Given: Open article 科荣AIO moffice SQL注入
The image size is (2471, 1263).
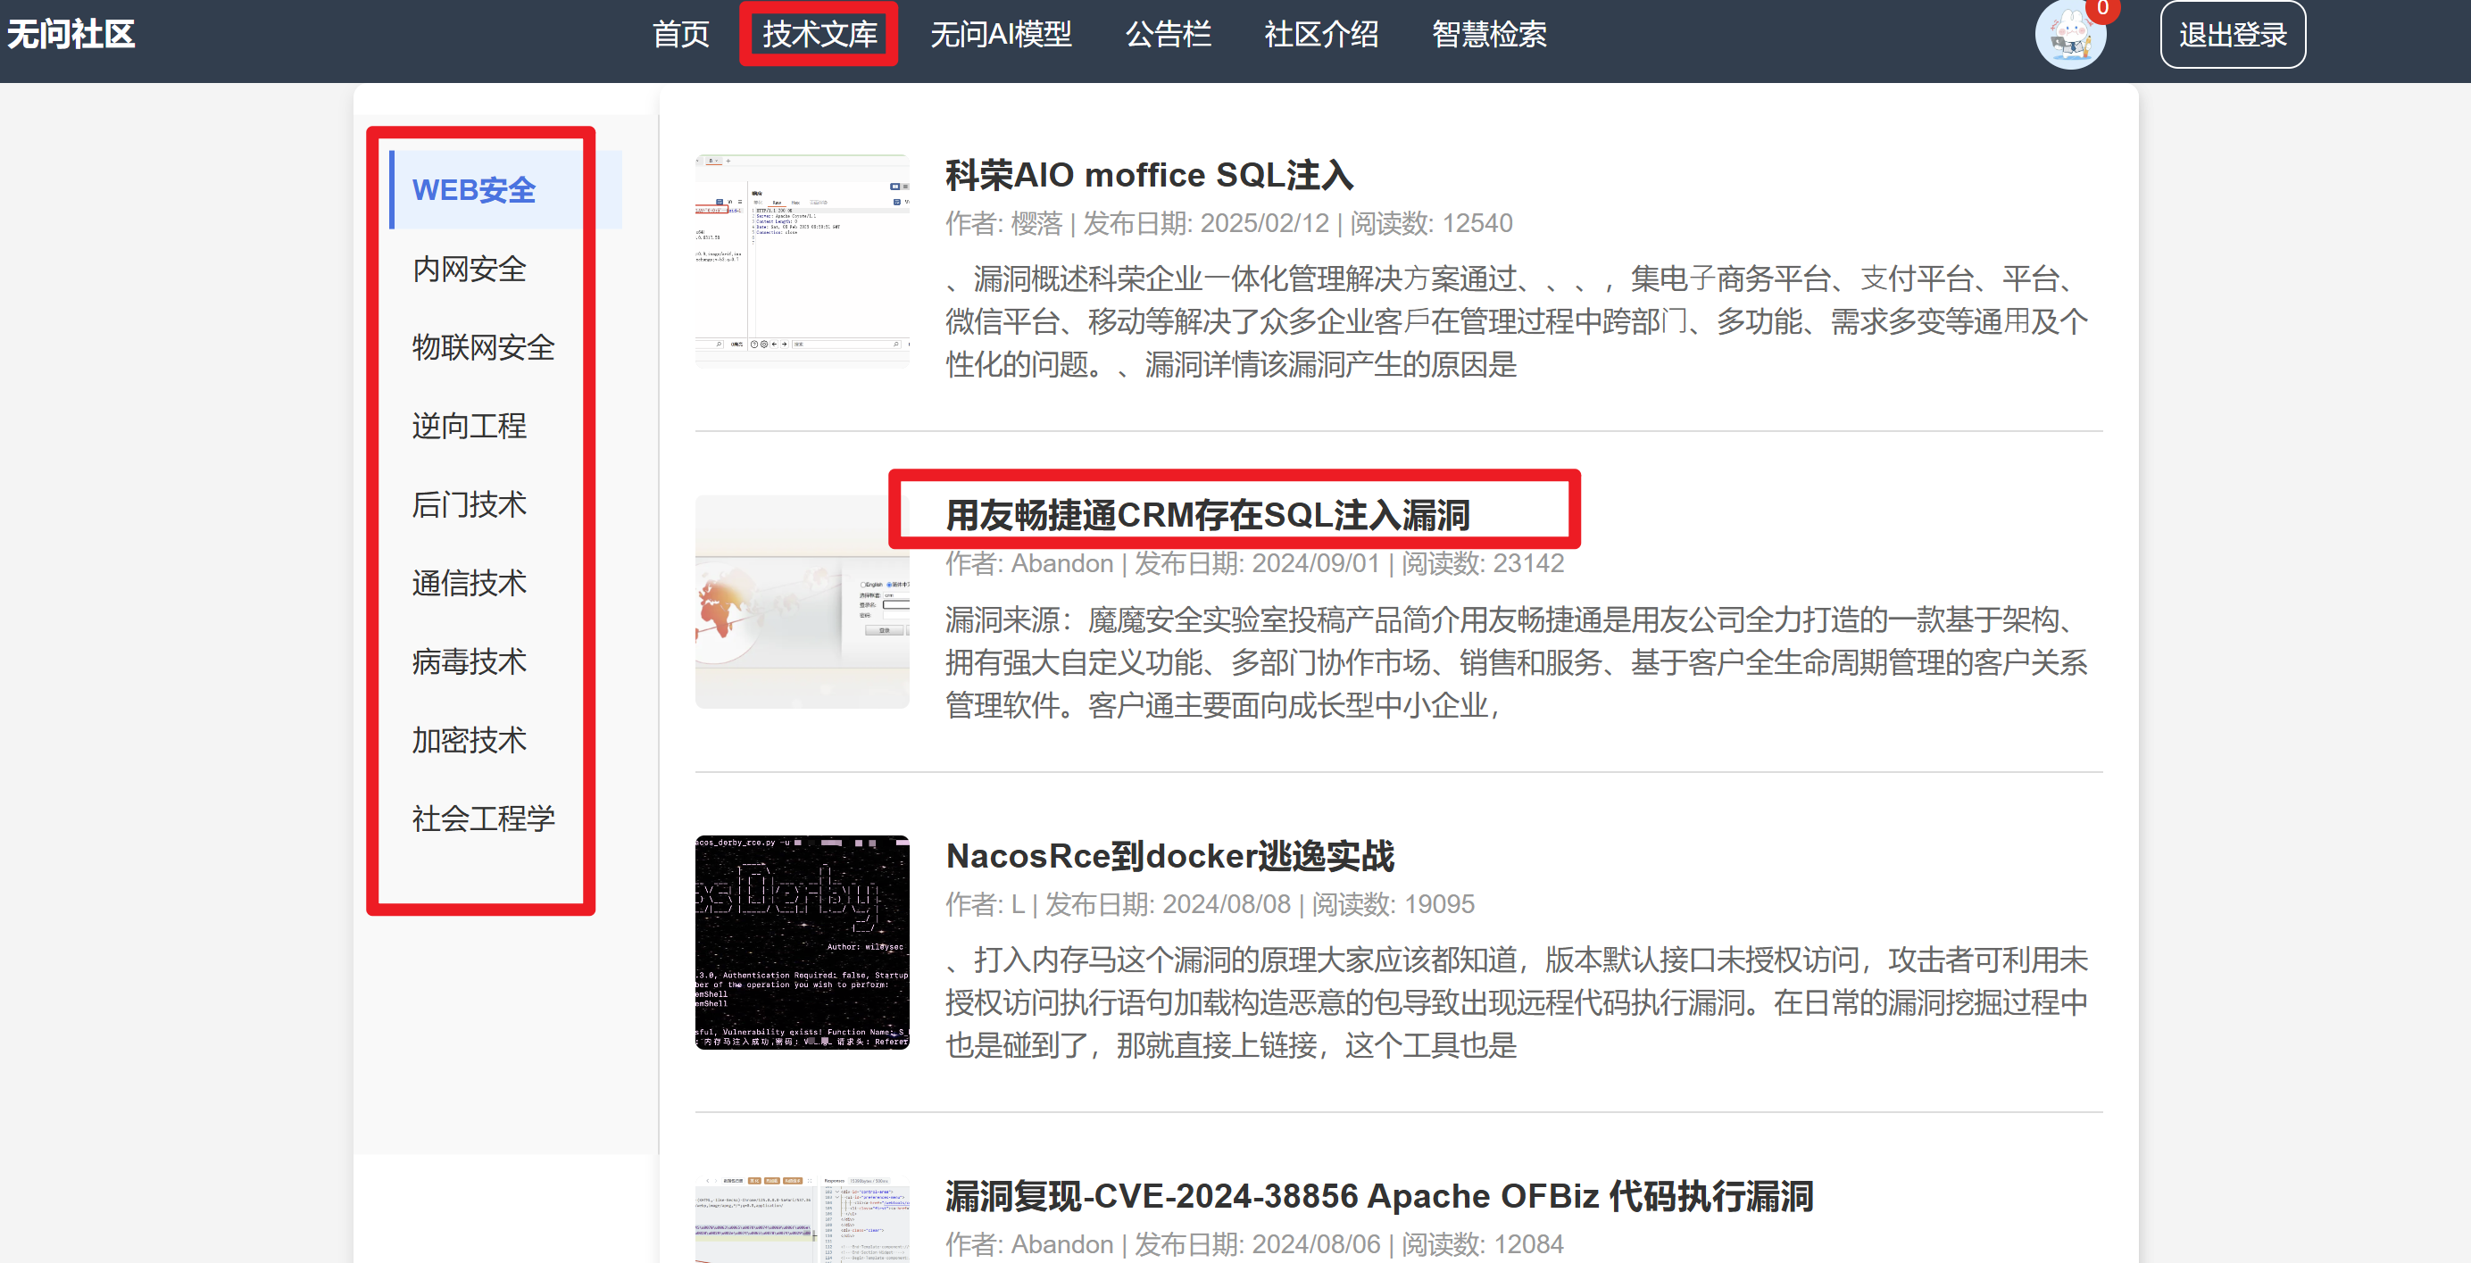Looking at the screenshot, I should coord(1149,176).
